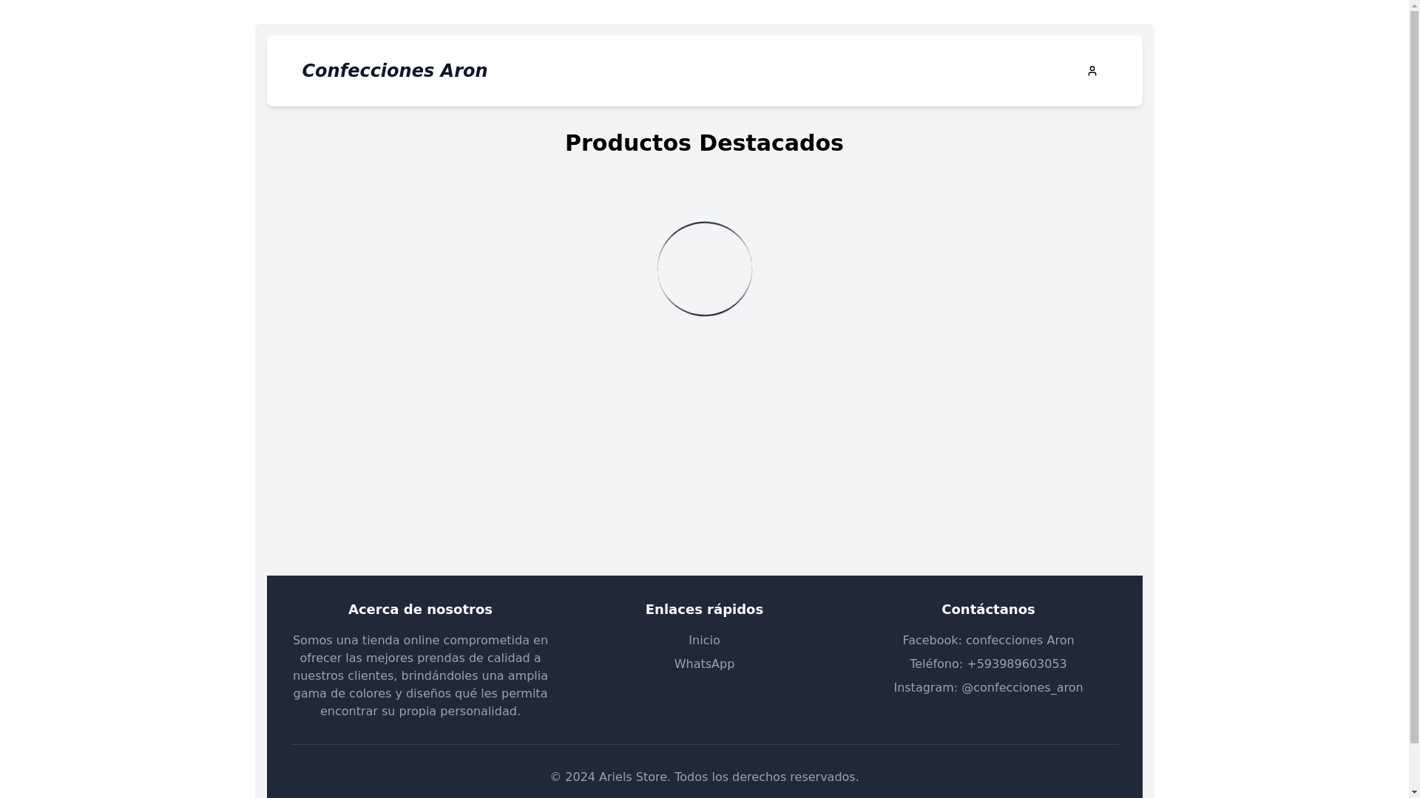Click the 2024 Ariels Store copyright text
1420x798 pixels.
click(704, 777)
